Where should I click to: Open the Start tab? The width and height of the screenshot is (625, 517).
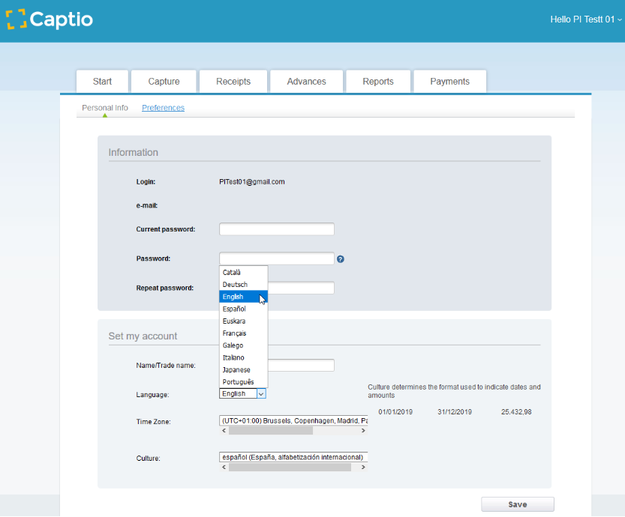coord(102,81)
